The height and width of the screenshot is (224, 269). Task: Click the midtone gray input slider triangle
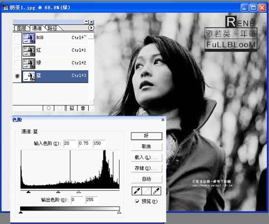58,191
